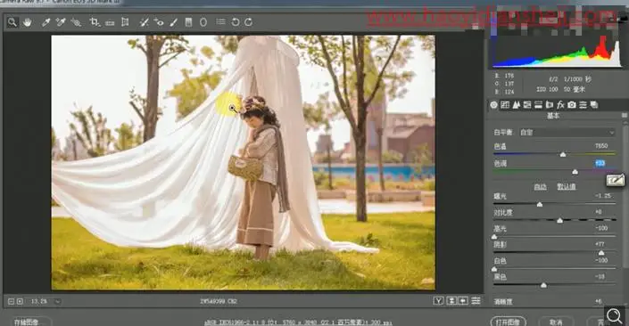Switch to the Basic panel tab icon
629x326 pixels.
(493, 105)
